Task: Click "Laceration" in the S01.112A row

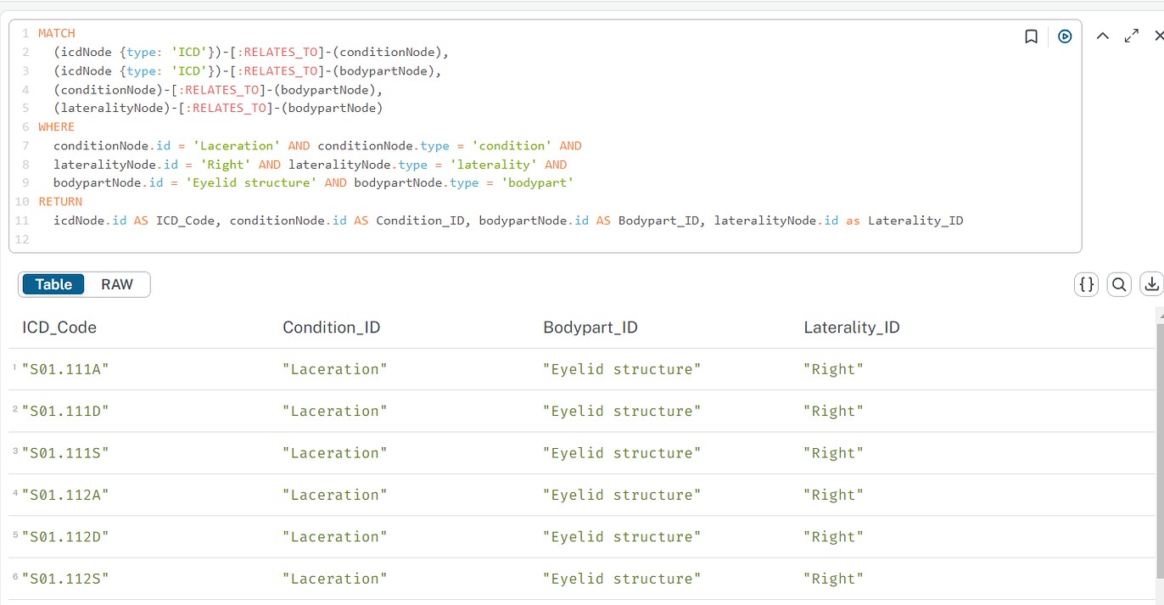Action: 335,495
